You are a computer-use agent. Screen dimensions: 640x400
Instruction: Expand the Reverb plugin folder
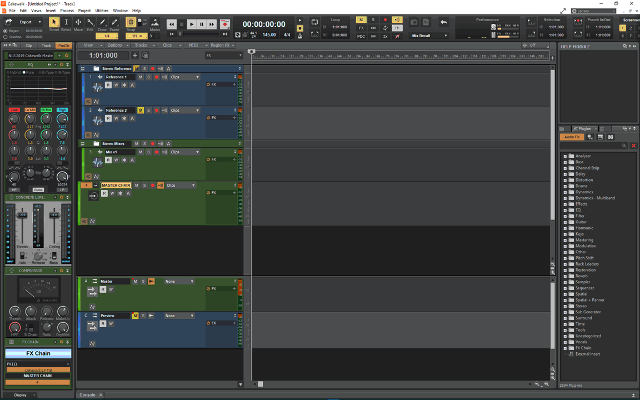tap(566, 276)
